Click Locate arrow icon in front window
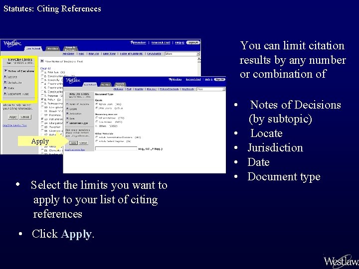This screenshot has width=359, height=269. [x=67, y=109]
